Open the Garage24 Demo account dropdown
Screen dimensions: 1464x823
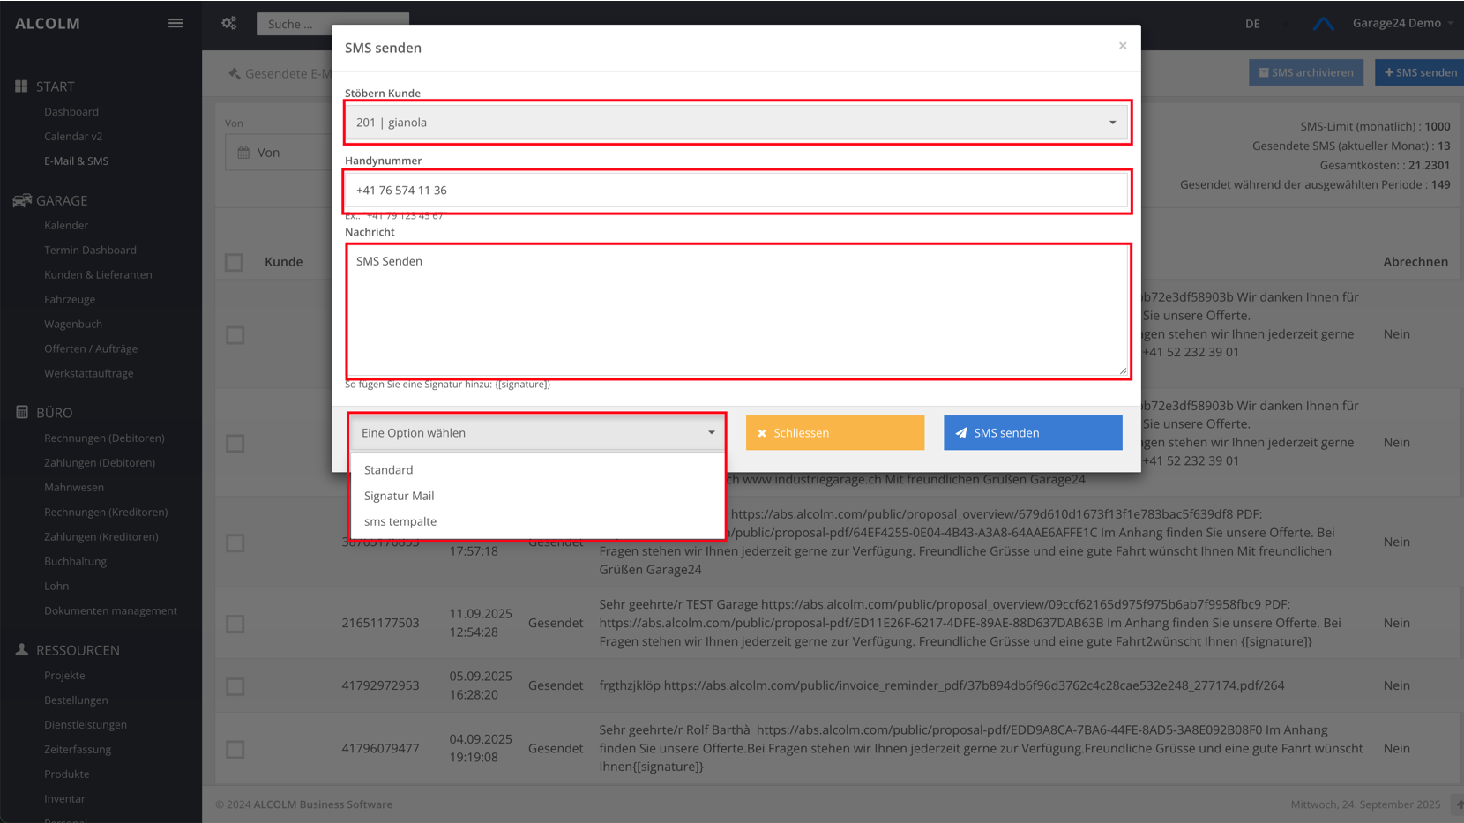click(x=1402, y=23)
